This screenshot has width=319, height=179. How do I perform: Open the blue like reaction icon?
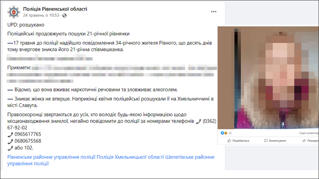pos(223,133)
